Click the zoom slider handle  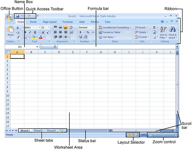click(x=163, y=135)
